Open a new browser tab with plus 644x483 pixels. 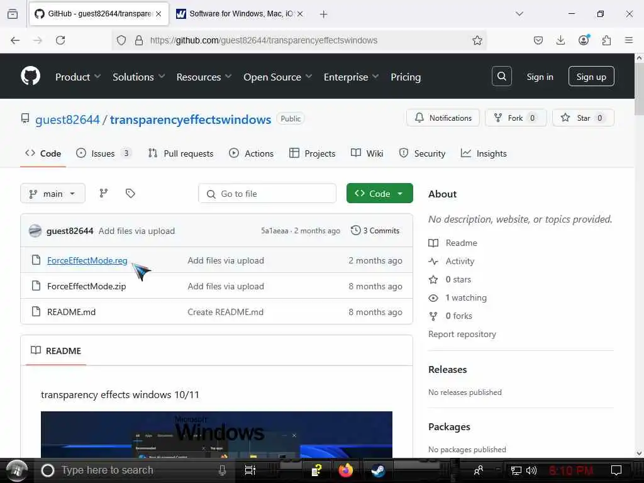(324, 14)
